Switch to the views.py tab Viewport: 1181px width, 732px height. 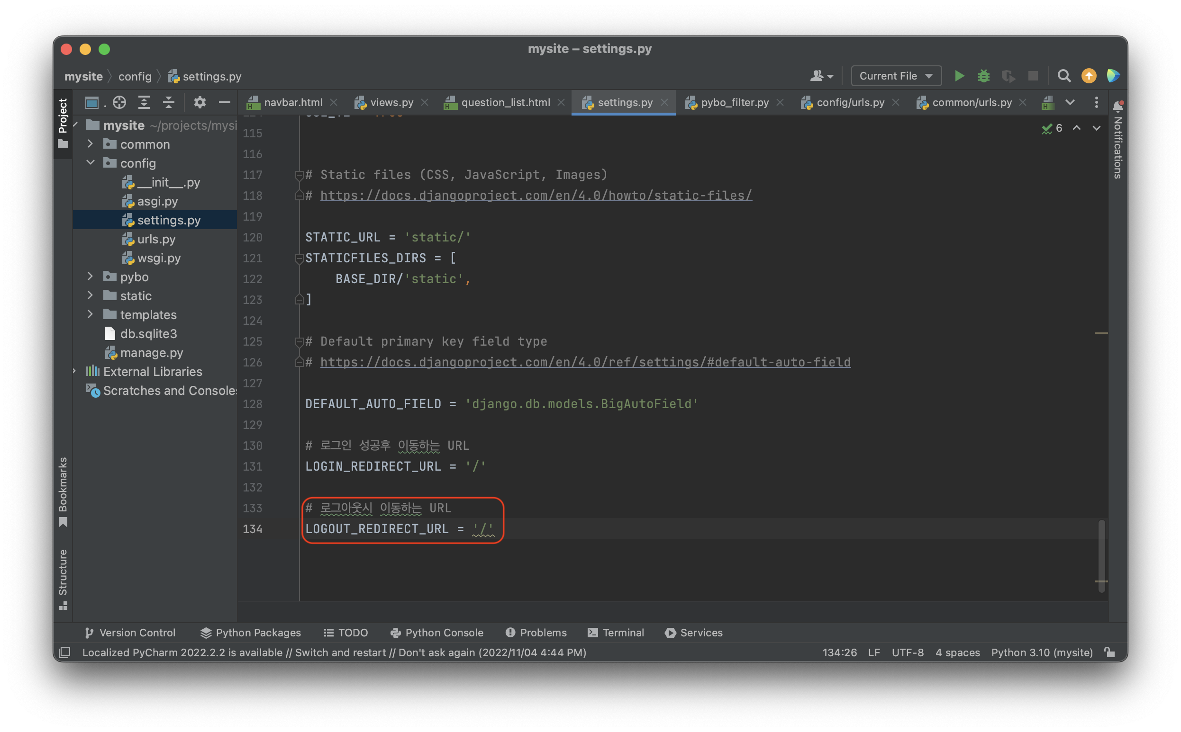tap(391, 102)
